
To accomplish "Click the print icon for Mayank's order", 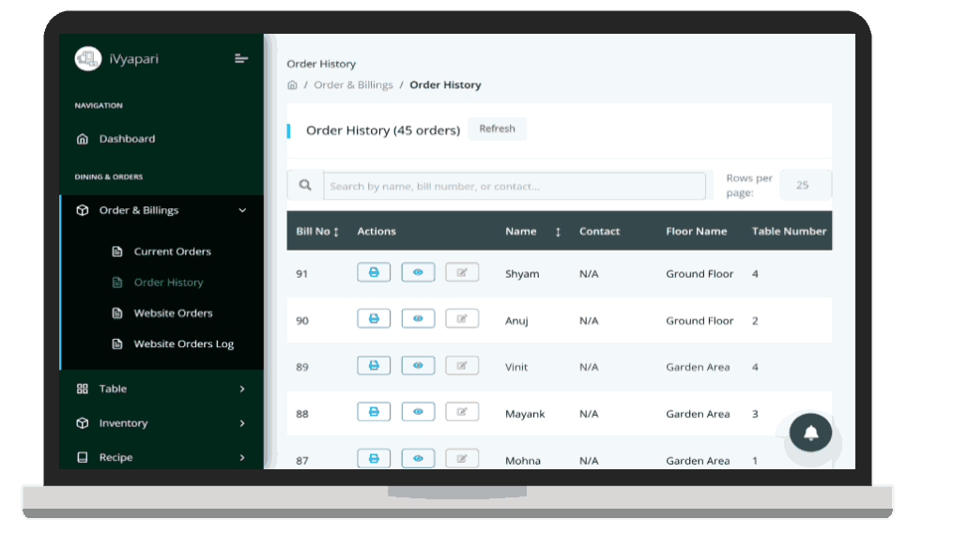I will coord(374,412).
